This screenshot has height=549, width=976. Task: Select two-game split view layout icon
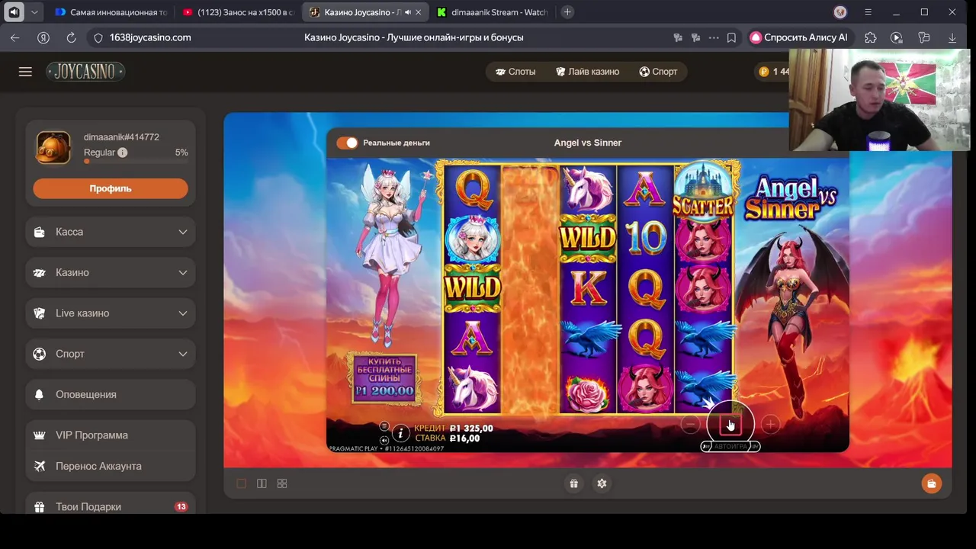coord(262,483)
